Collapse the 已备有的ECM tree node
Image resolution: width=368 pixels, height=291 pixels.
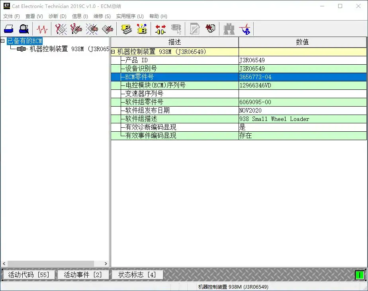click(x=2, y=41)
